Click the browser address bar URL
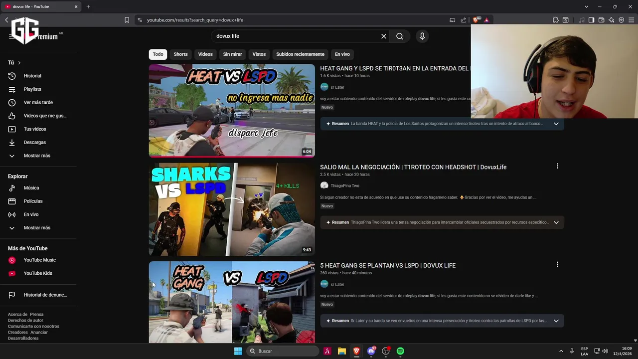Viewport: 638px width, 359px height. click(195, 20)
